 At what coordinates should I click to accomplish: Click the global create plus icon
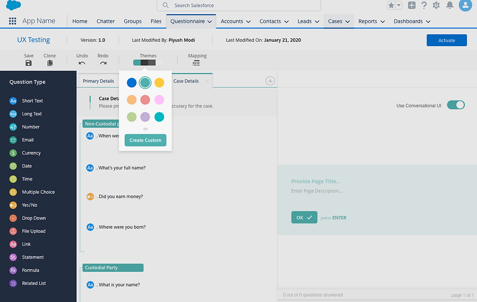(412, 5)
